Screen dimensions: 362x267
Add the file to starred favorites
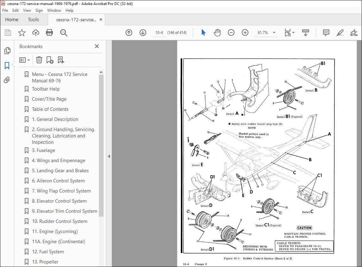(22, 33)
